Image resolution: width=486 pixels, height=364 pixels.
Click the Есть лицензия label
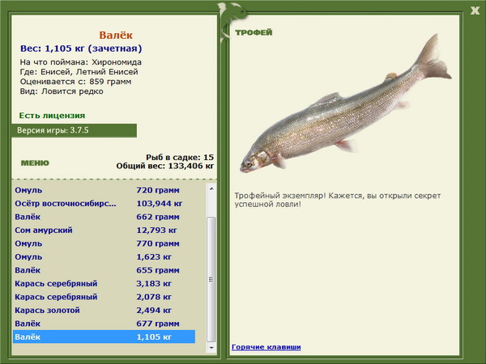(52, 116)
